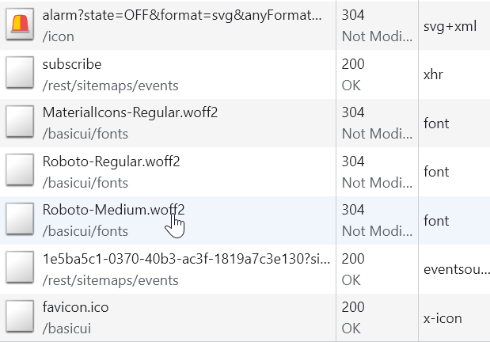Viewport: 490px width, 342px height.
Task: Select the alarm?state=OFF&format=svg request name
Action: tap(182, 15)
